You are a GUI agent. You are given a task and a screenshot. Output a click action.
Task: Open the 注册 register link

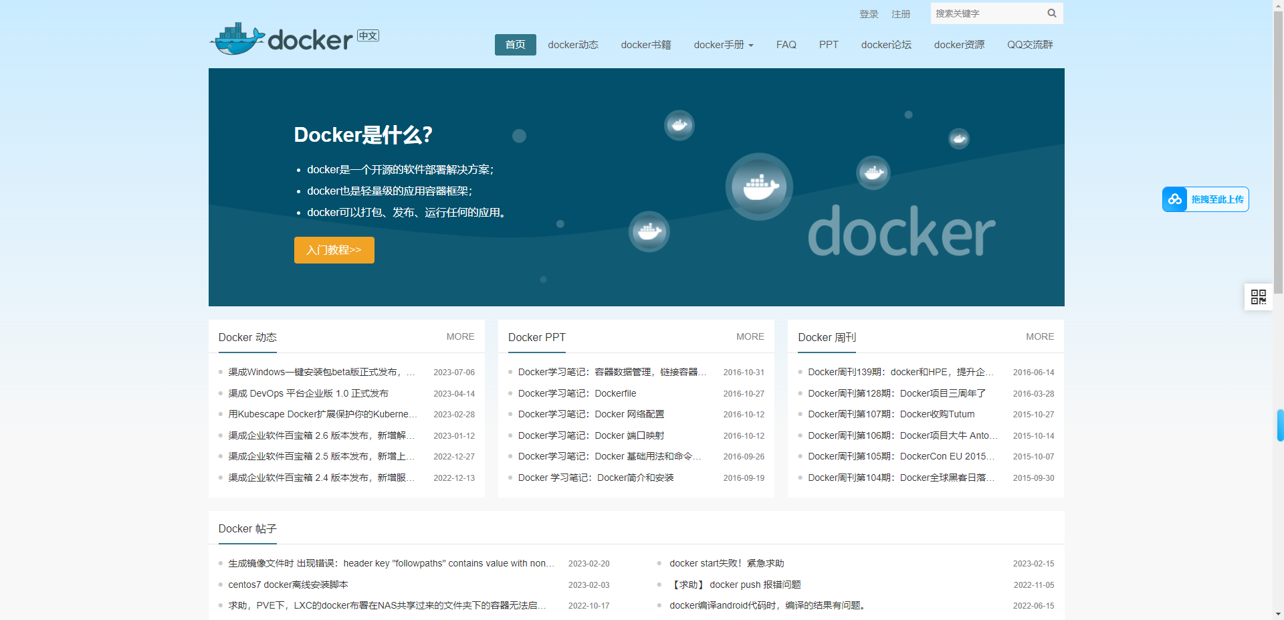coord(901,14)
